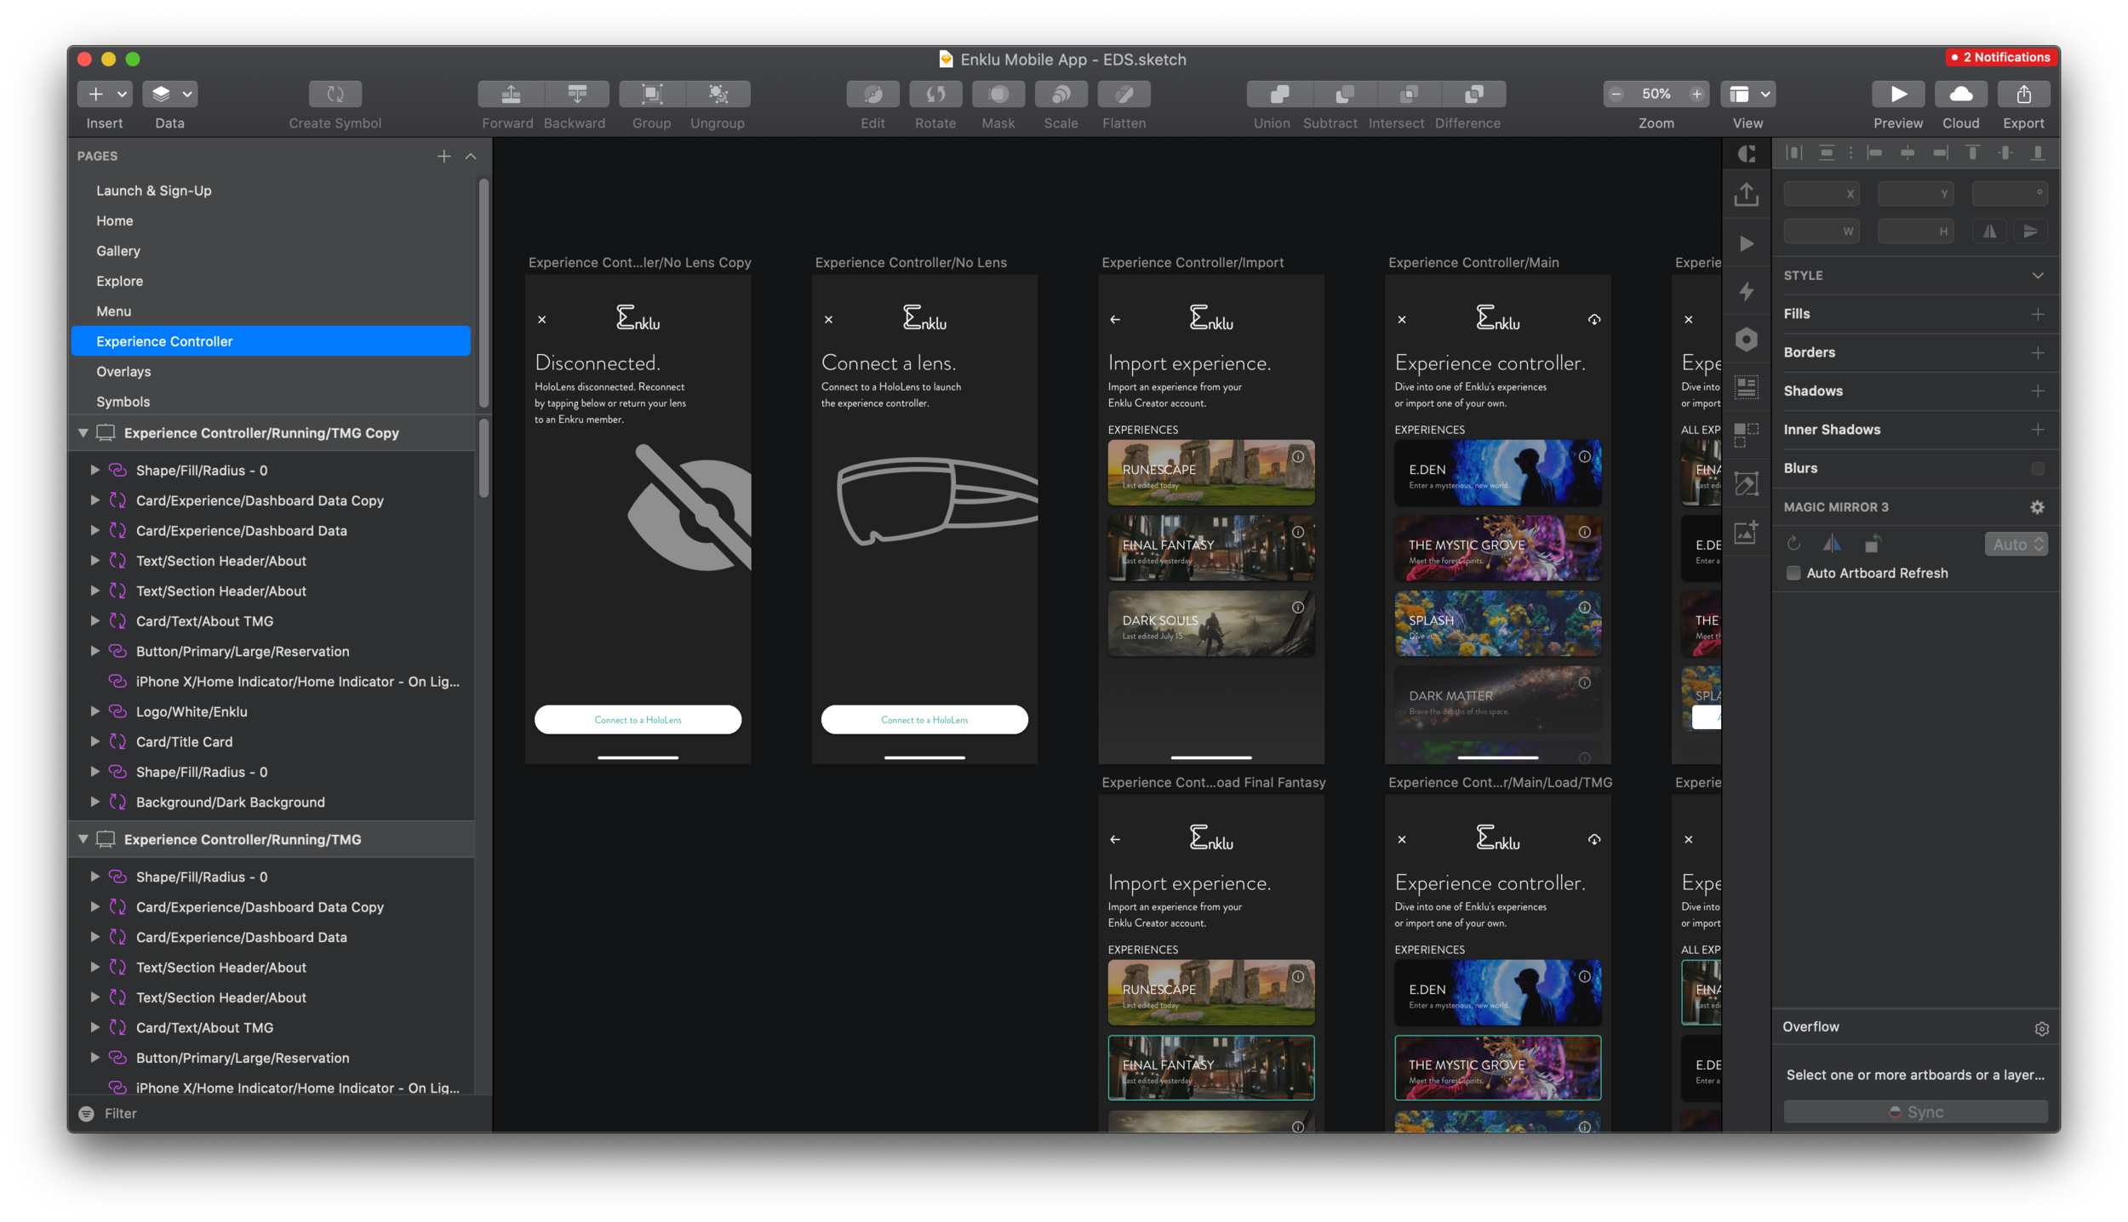The height and width of the screenshot is (1222, 2128).
Task: Apply Subtract boolean operation
Action: click(1344, 94)
